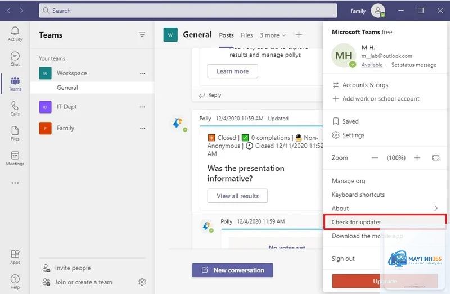Viewport: 450px width, 294px height.
Task: Click the Upgrade button
Action: [385, 281]
